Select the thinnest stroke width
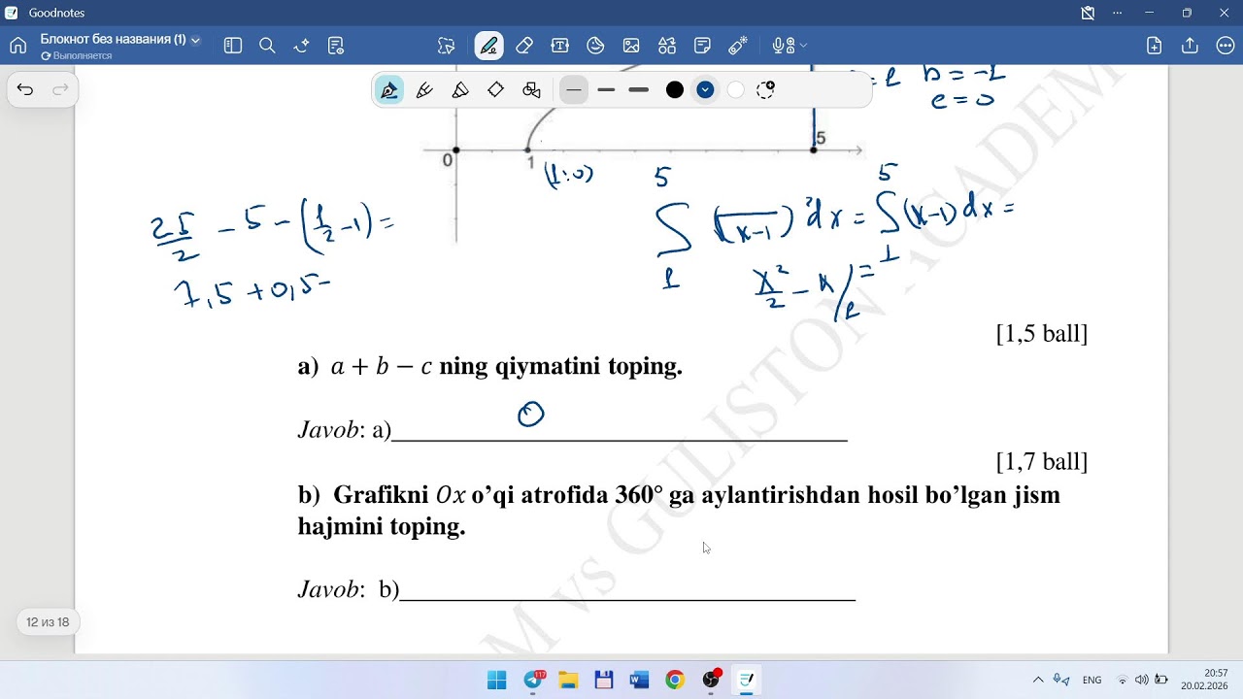Screen dimensions: 1243x699 [574, 90]
